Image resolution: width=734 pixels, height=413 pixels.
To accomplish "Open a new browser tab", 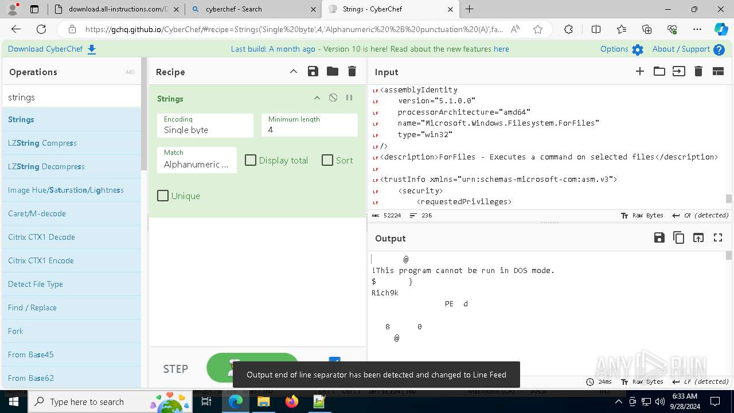I will point(470,9).
